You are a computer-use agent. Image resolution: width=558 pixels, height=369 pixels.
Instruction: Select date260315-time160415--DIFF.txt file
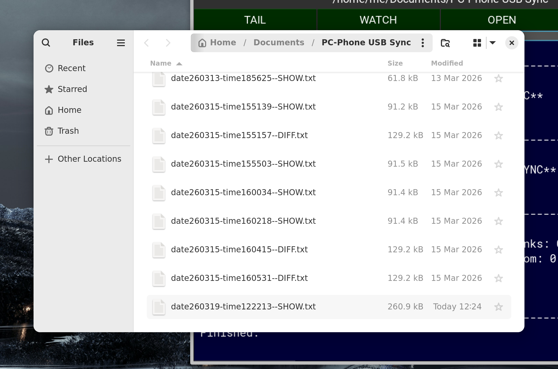pyautogui.click(x=239, y=250)
